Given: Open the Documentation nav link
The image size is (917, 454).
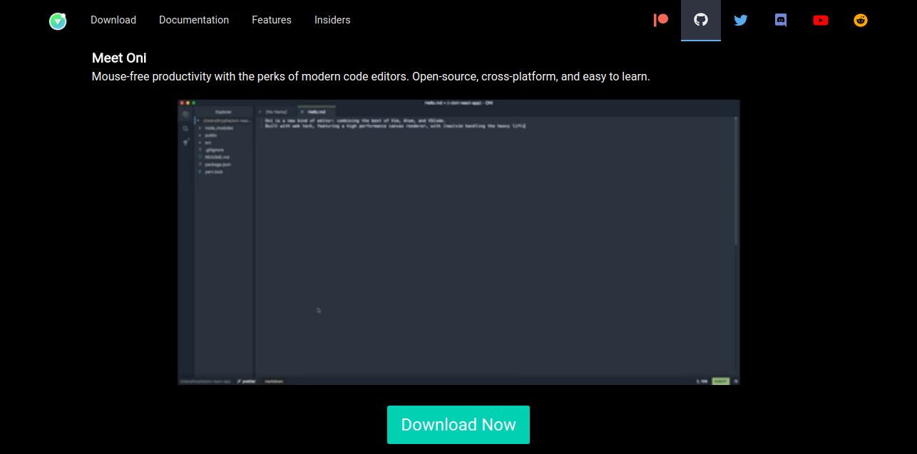Looking at the screenshot, I should point(194,20).
